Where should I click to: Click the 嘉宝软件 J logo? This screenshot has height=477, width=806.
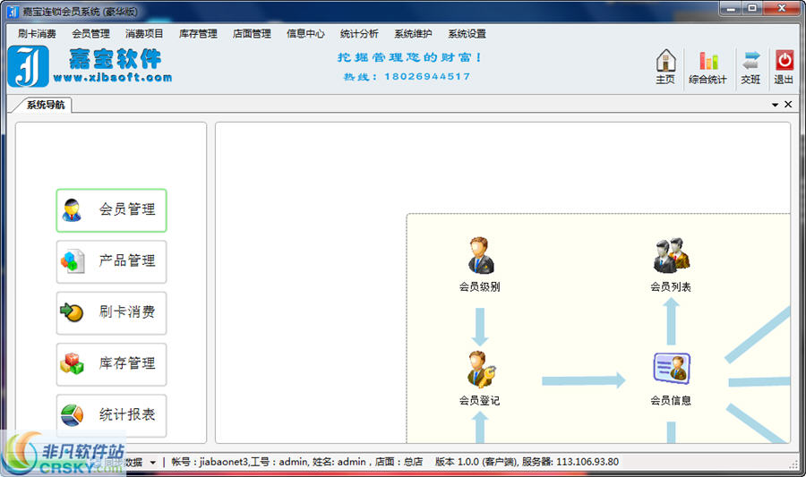tap(29, 66)
